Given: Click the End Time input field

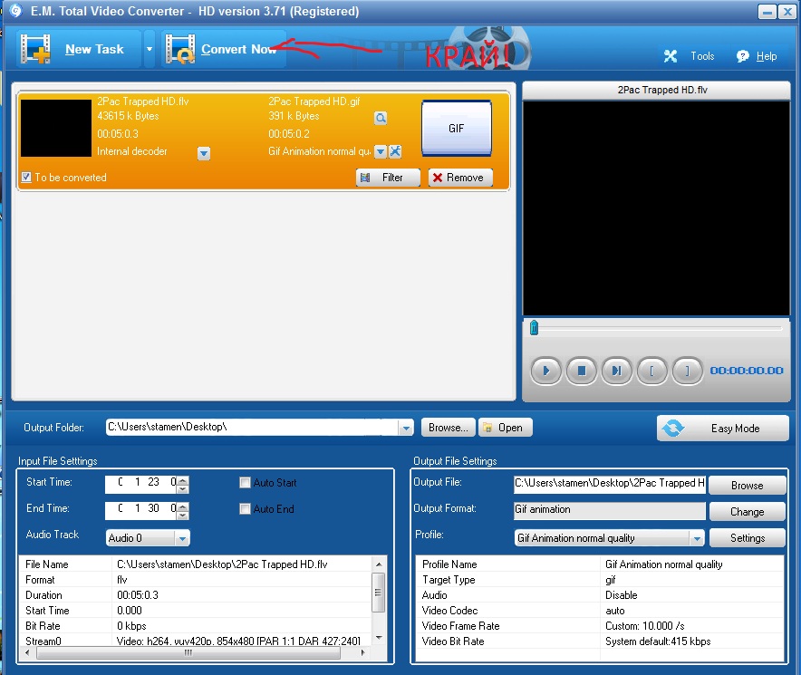Looking at the screenshot, I should [x=141, y=510].
